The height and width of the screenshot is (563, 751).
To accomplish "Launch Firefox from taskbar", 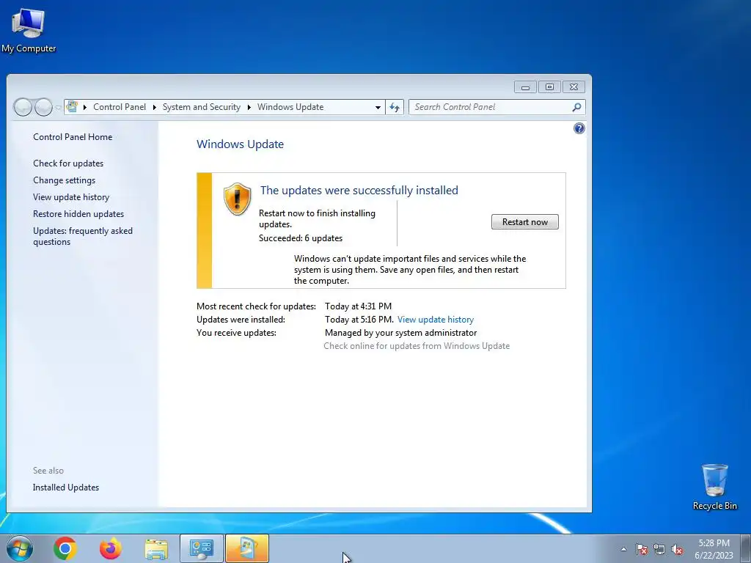I will point(111,548).
